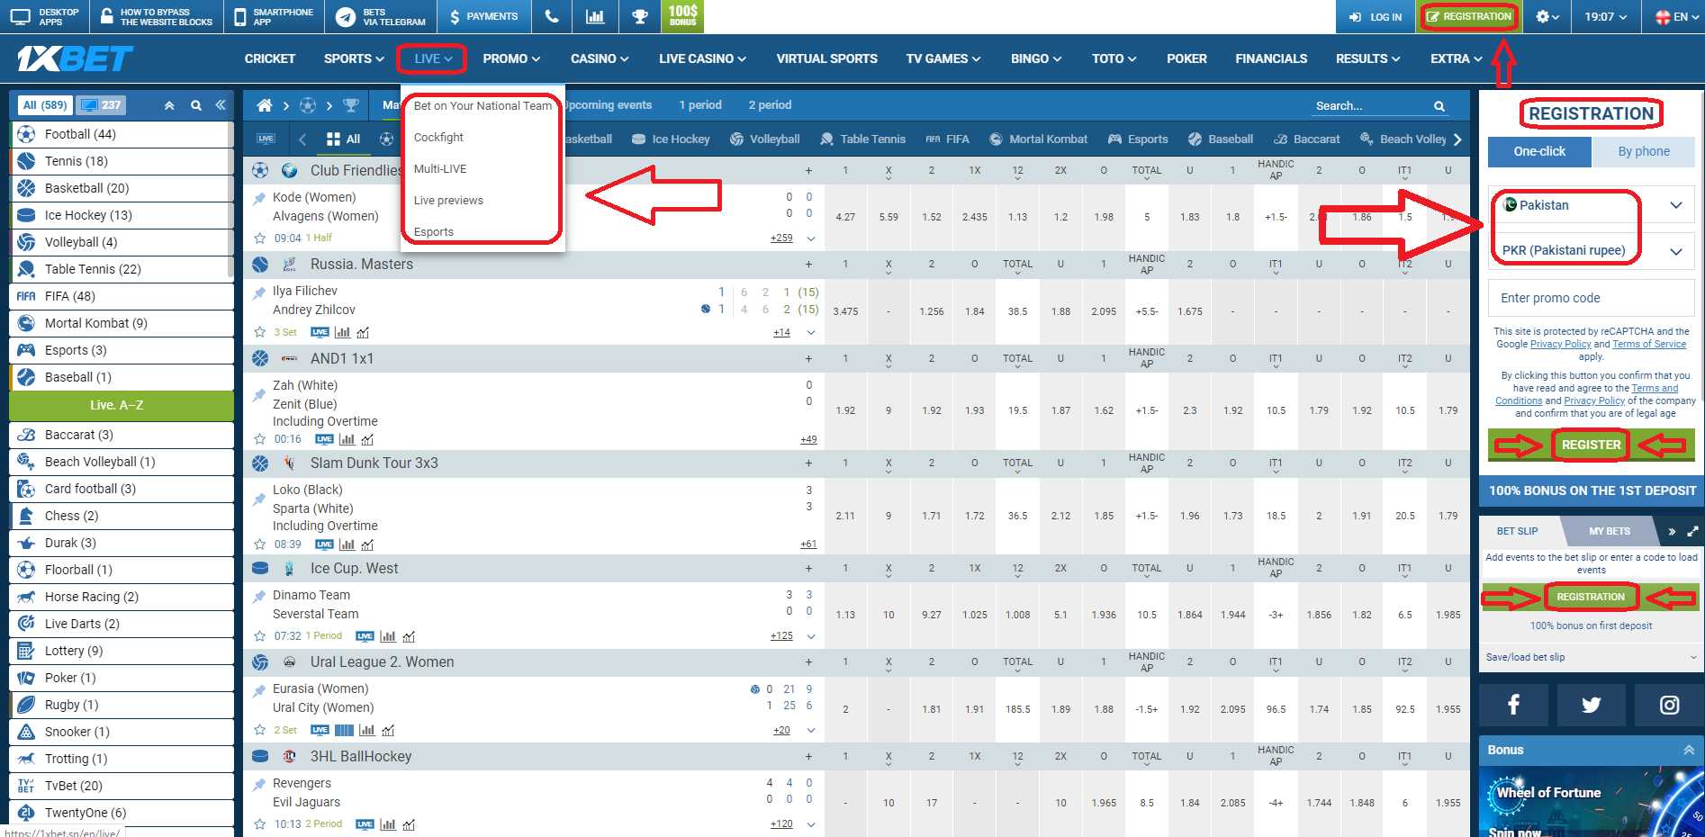The width and height of the screenshot is (1705, 837).
Task: Select Live previews from LIVE dropdown
Action: click(448, 200)
